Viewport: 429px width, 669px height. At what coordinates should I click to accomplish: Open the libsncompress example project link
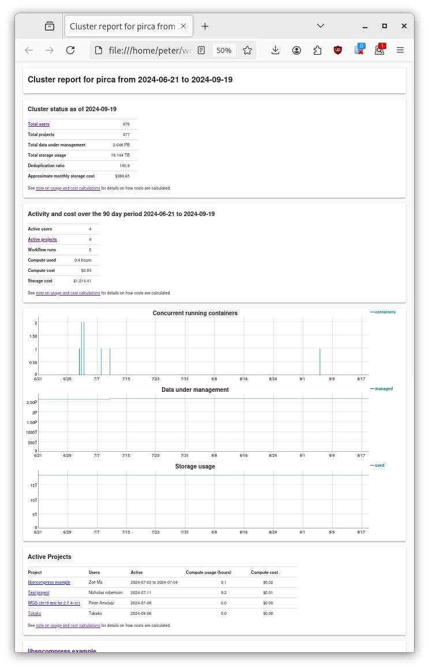(49, 583)
